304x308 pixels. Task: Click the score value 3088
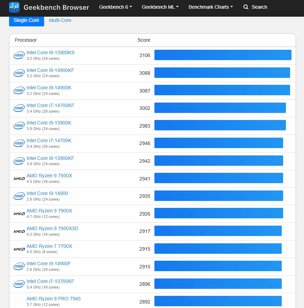click(145, 73)
